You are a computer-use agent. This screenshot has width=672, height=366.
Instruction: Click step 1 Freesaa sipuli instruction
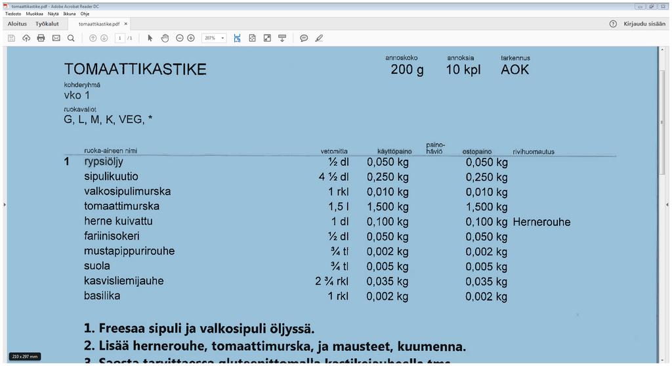(199, 329)
